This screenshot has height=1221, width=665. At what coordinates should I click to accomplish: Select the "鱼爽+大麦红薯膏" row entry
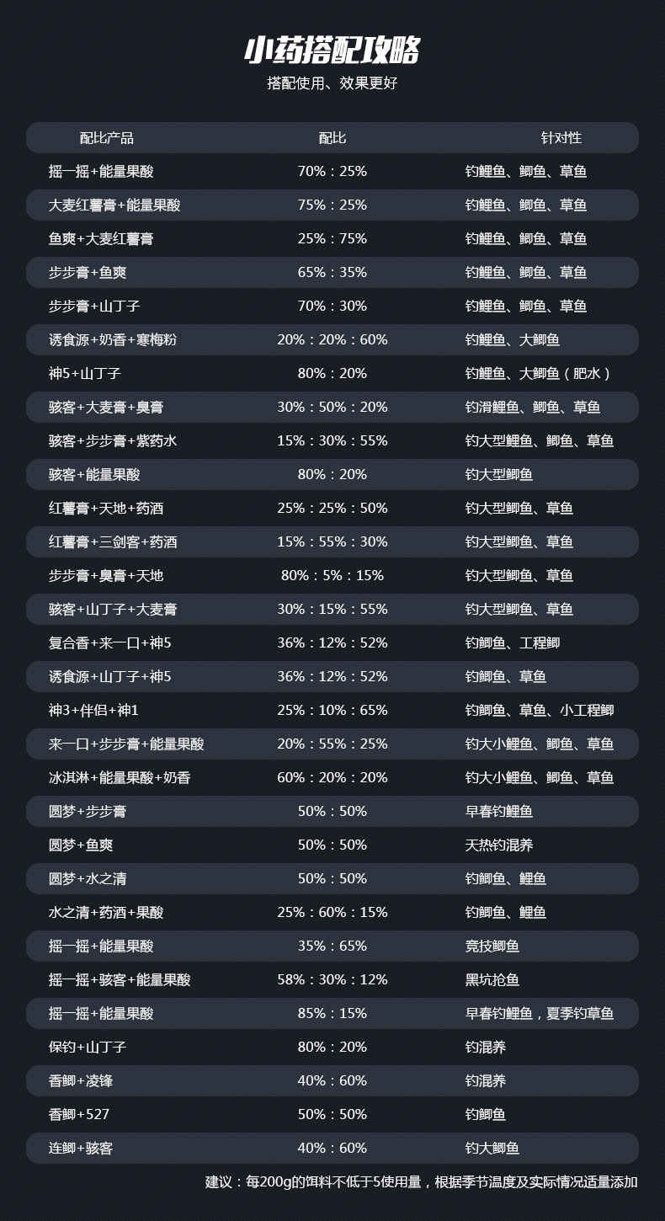[x=101, y=238]
